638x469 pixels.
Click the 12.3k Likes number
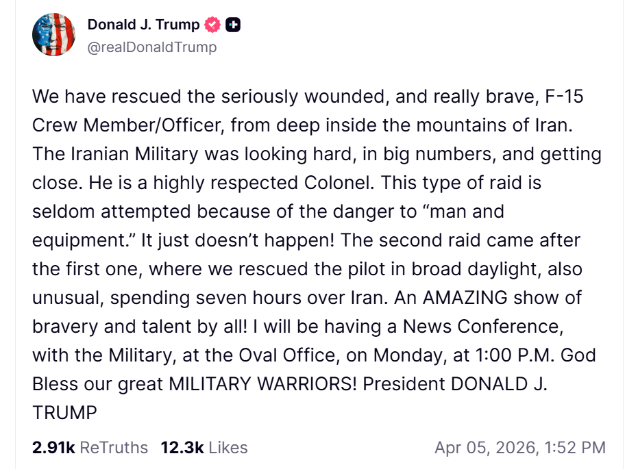tap(182, 448)
